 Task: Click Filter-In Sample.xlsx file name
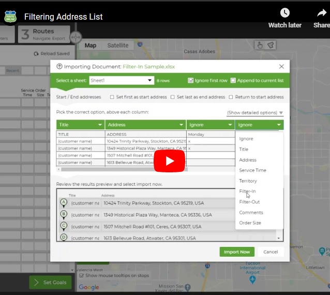[149, 67]
